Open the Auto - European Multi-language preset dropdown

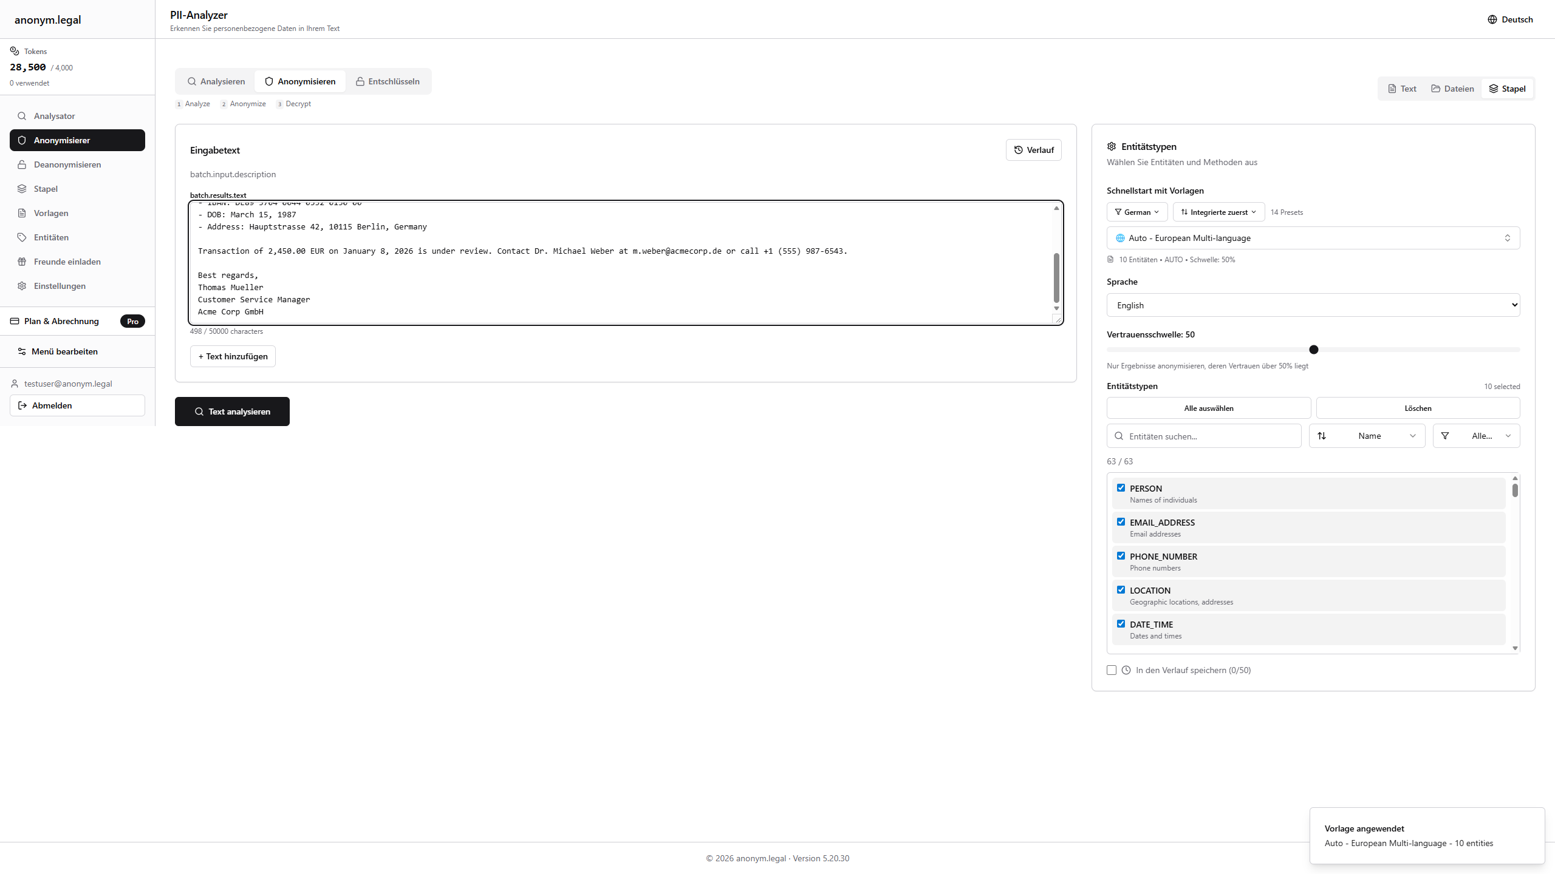(x=1313, y=237)
